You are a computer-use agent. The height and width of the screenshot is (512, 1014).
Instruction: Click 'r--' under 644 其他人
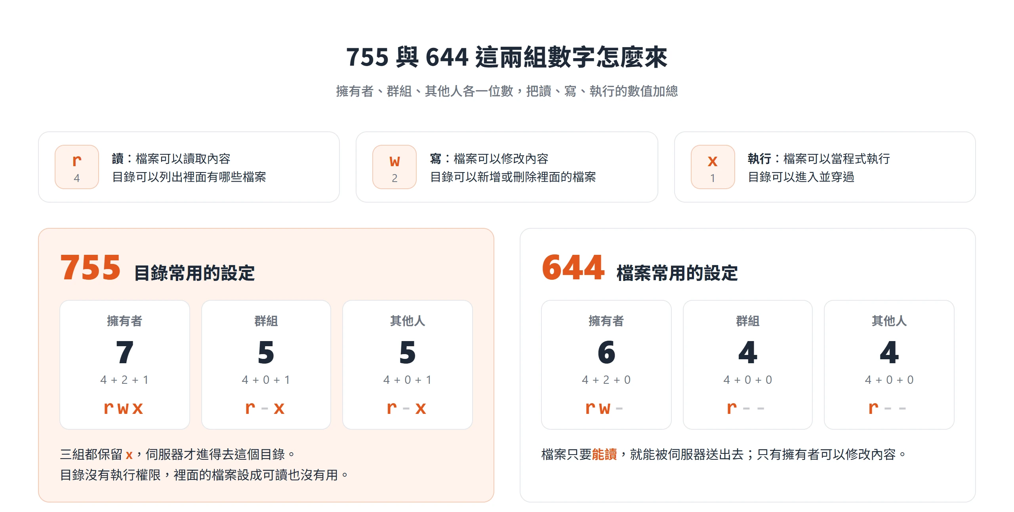click(887, 408)
